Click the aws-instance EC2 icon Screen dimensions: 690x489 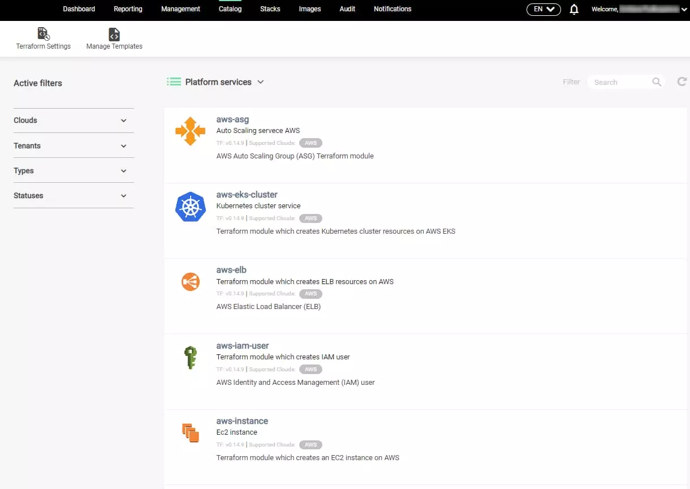click(x=191, y=433)
